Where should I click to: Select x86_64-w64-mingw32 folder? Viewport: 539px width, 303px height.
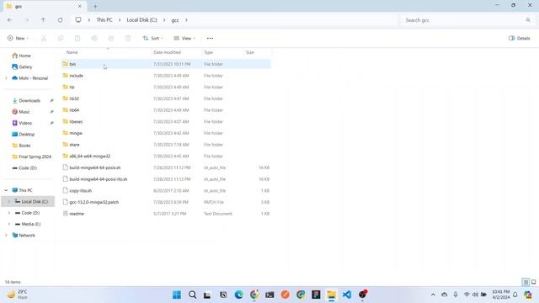coord(166,156)
